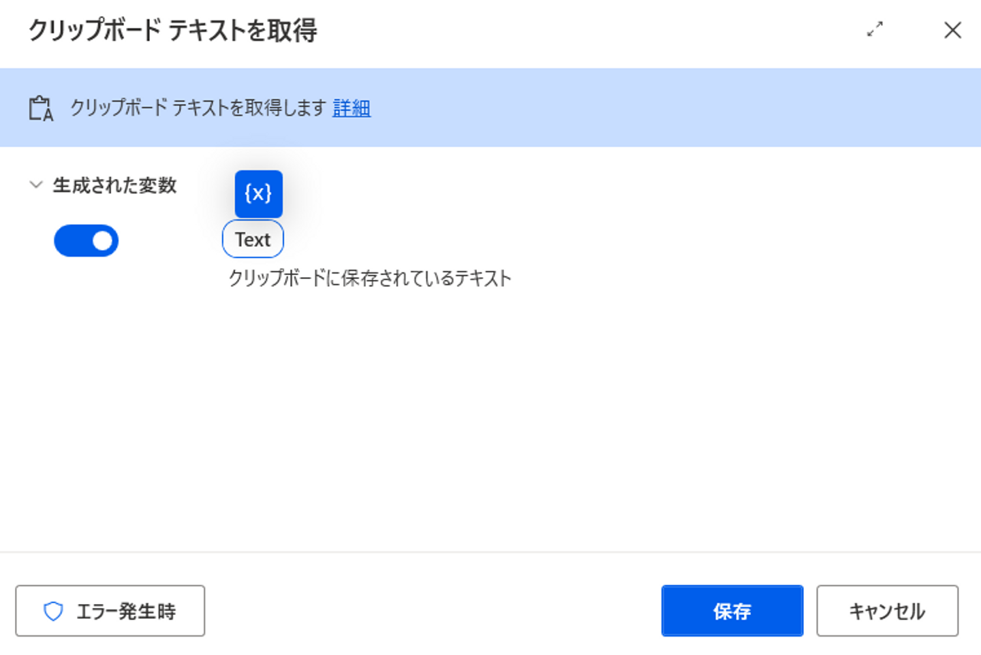Viewport: 981px width, 655px height.
Task: Click the dialog title クリップボード テキストを取得
Action: (x=173, y=31)
